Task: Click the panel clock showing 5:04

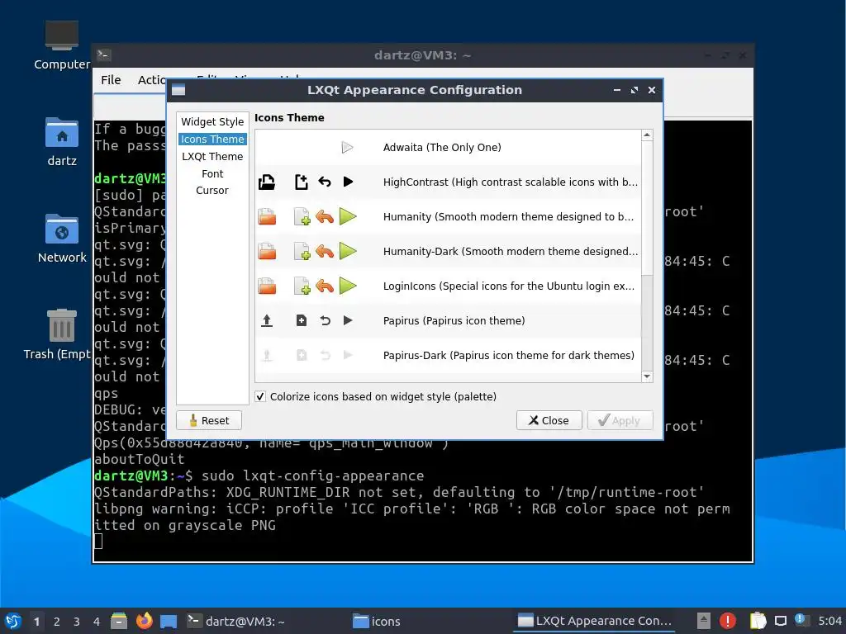Action: click(x=829, y=621)
